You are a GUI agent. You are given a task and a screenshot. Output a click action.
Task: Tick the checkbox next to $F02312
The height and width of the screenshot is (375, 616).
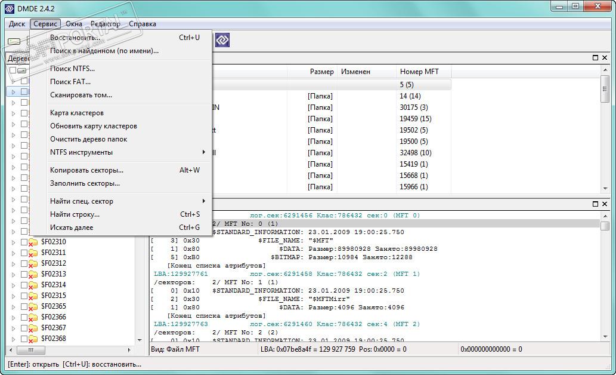(24, 263)
